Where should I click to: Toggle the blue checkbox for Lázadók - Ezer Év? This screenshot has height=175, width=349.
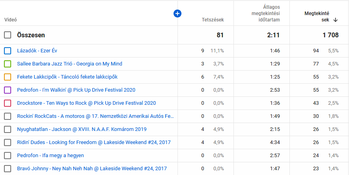8,51
